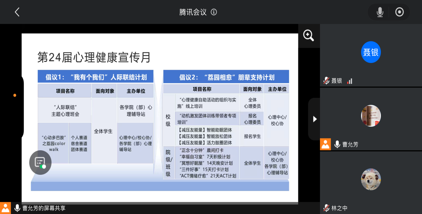Select 林之中's dog avatar tile

(x=371, y=179)
